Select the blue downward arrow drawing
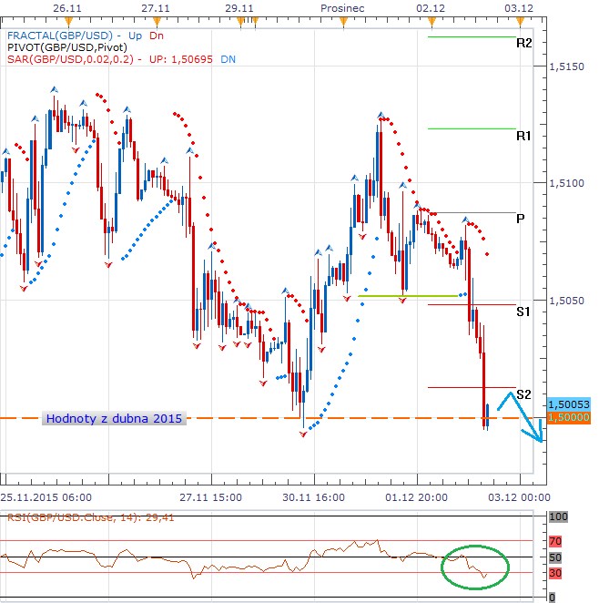 tap(526, 425)
